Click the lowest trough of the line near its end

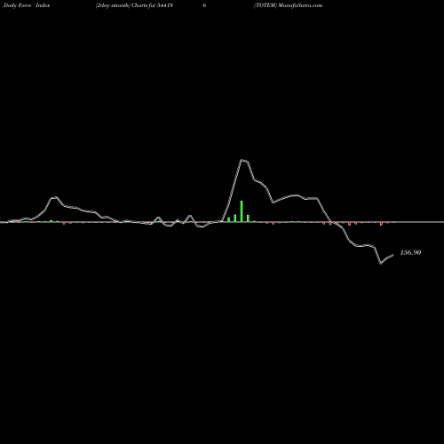point(381,264)
